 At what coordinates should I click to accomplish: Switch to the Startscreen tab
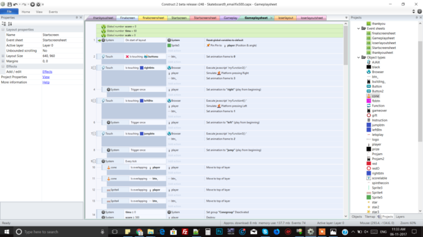point(179,18)
